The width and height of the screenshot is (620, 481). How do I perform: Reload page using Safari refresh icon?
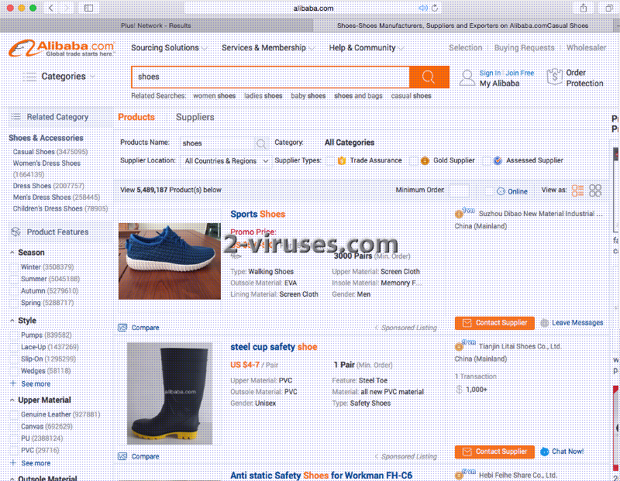436,8
